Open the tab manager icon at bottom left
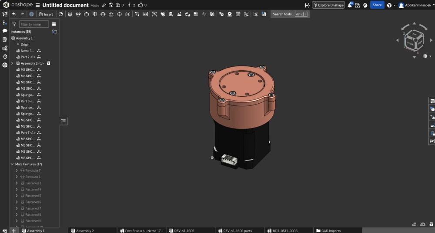Viewport: 435px width, 233px height. coord(5,231)
